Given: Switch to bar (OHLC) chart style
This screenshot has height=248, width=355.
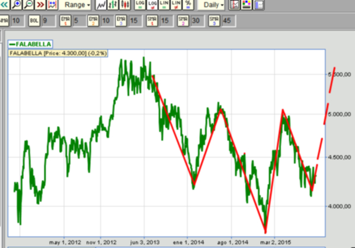Looking at the screenshot, I should tap(113, 4).
